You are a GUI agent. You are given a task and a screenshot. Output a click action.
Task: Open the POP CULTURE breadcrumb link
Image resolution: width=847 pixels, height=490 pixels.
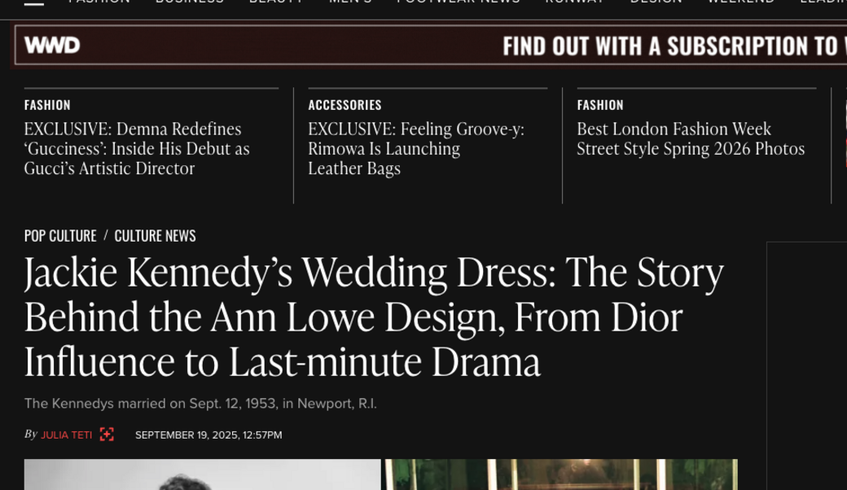tap(59, 235)
